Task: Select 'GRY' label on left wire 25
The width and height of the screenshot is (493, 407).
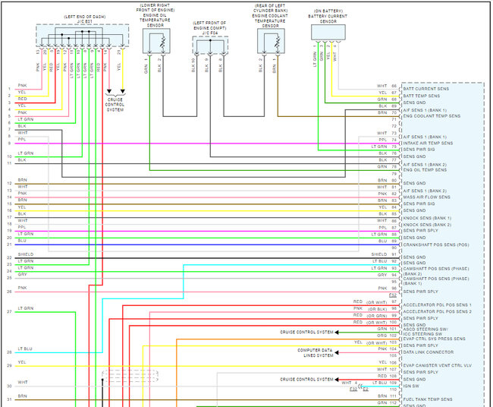Action: point(22,274)
